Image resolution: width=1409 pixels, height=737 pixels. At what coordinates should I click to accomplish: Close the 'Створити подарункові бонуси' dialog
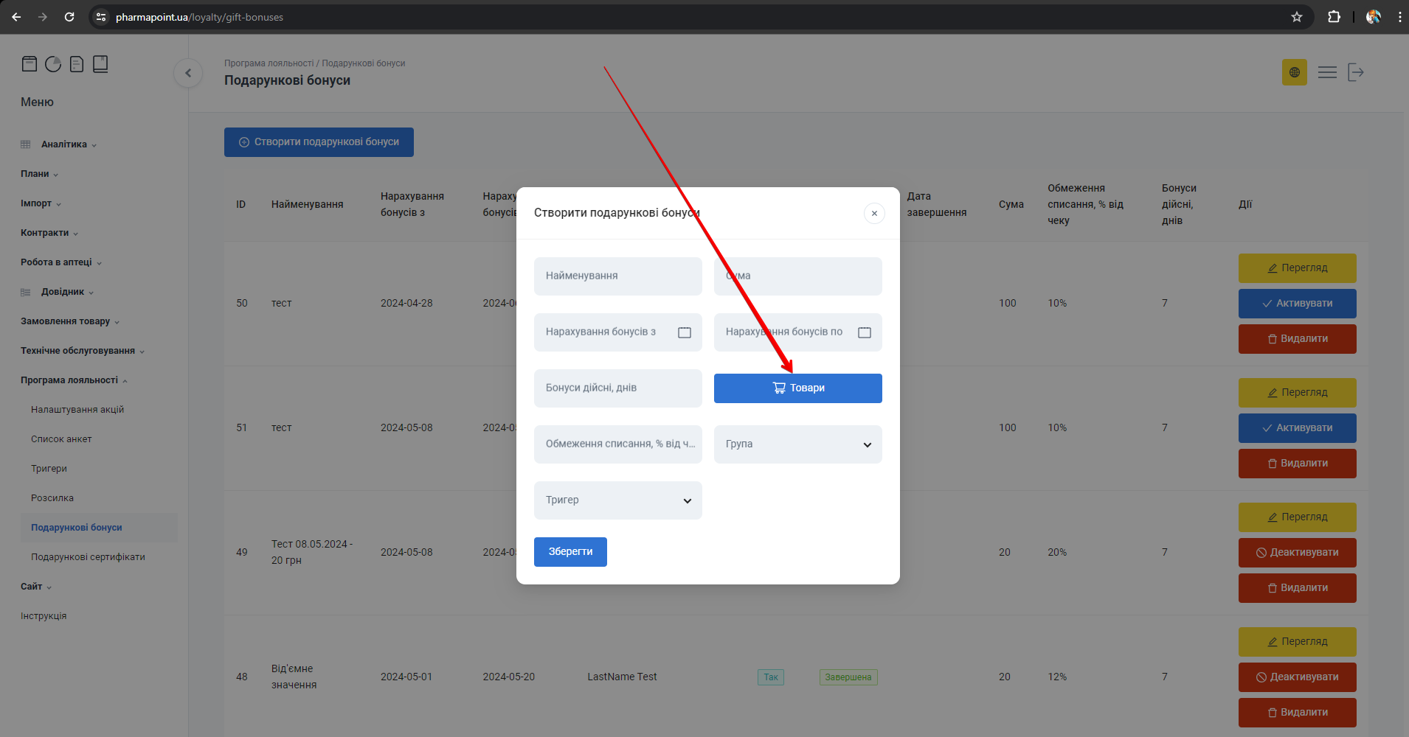pos(874,214)
